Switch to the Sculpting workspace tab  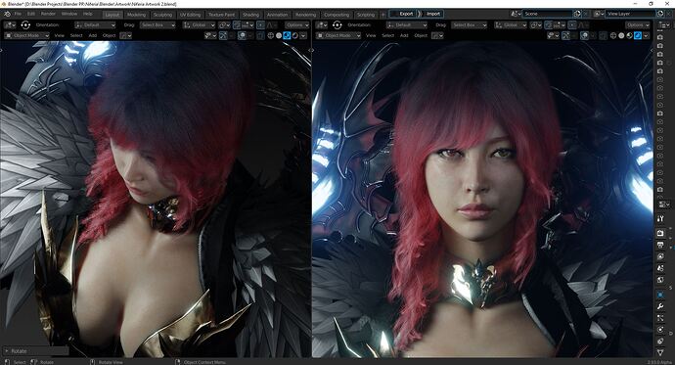(x=162, y=15)
